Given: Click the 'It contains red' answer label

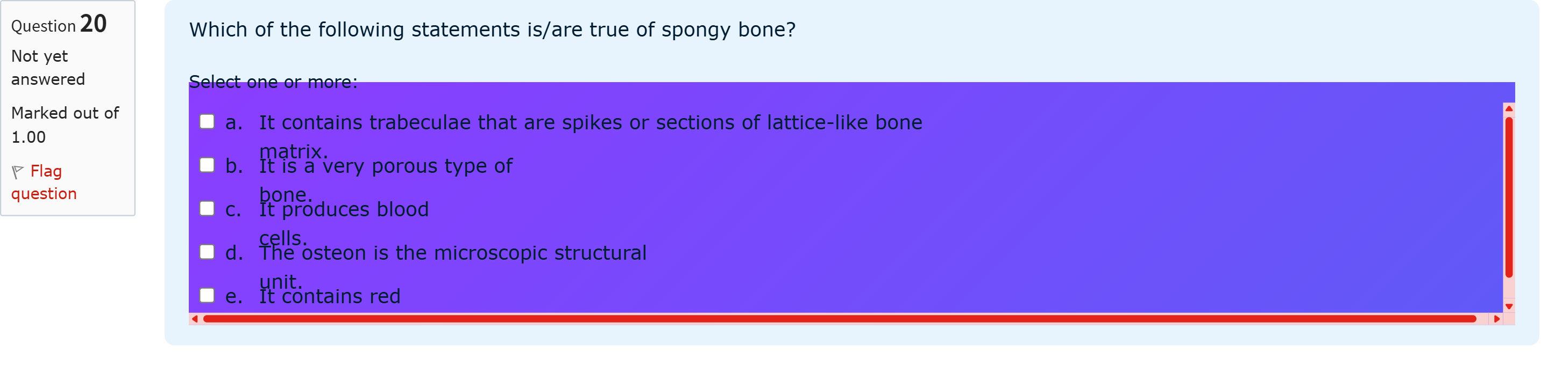Looking at the screenshot, I should [x=329, y=297].
